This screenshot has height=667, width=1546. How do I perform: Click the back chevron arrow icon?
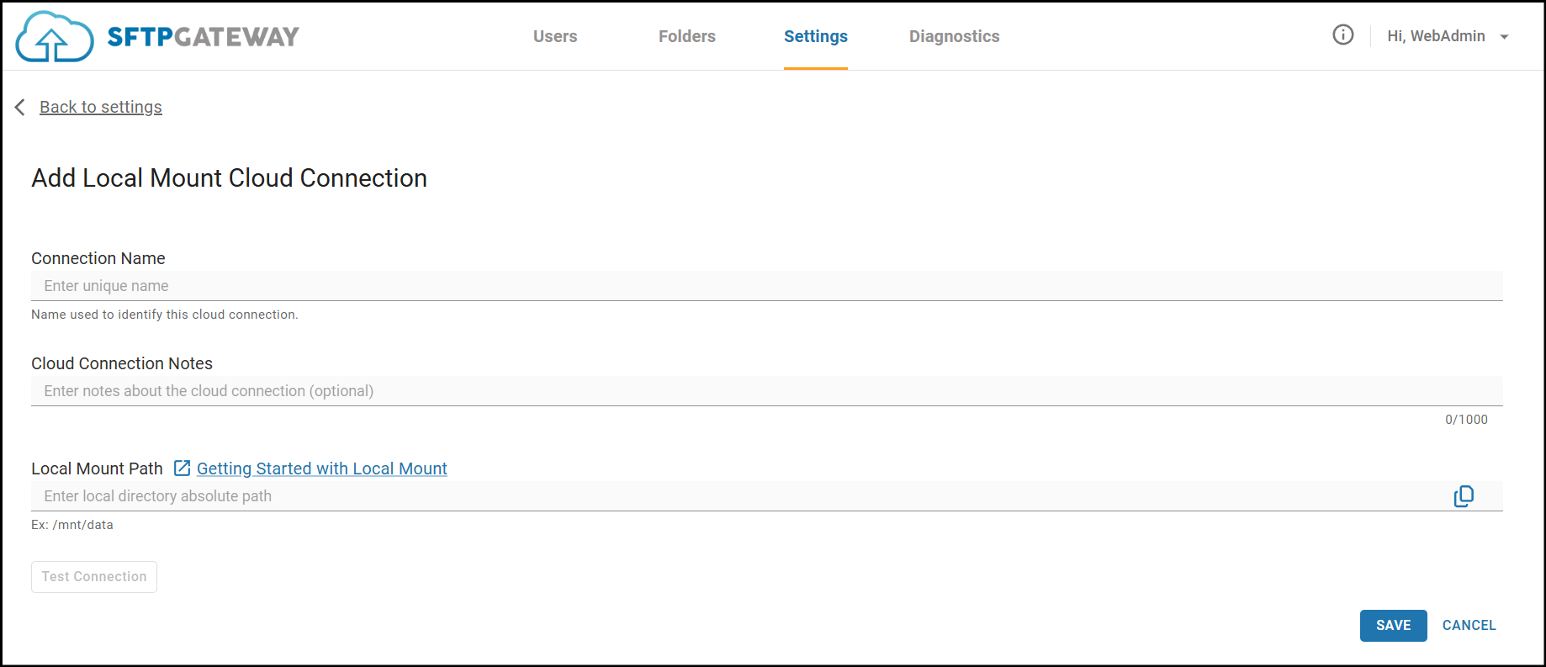(x=20, y=107)
